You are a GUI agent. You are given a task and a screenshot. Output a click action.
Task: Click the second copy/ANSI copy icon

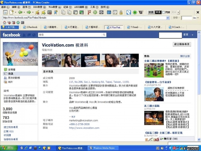(69, 12)
